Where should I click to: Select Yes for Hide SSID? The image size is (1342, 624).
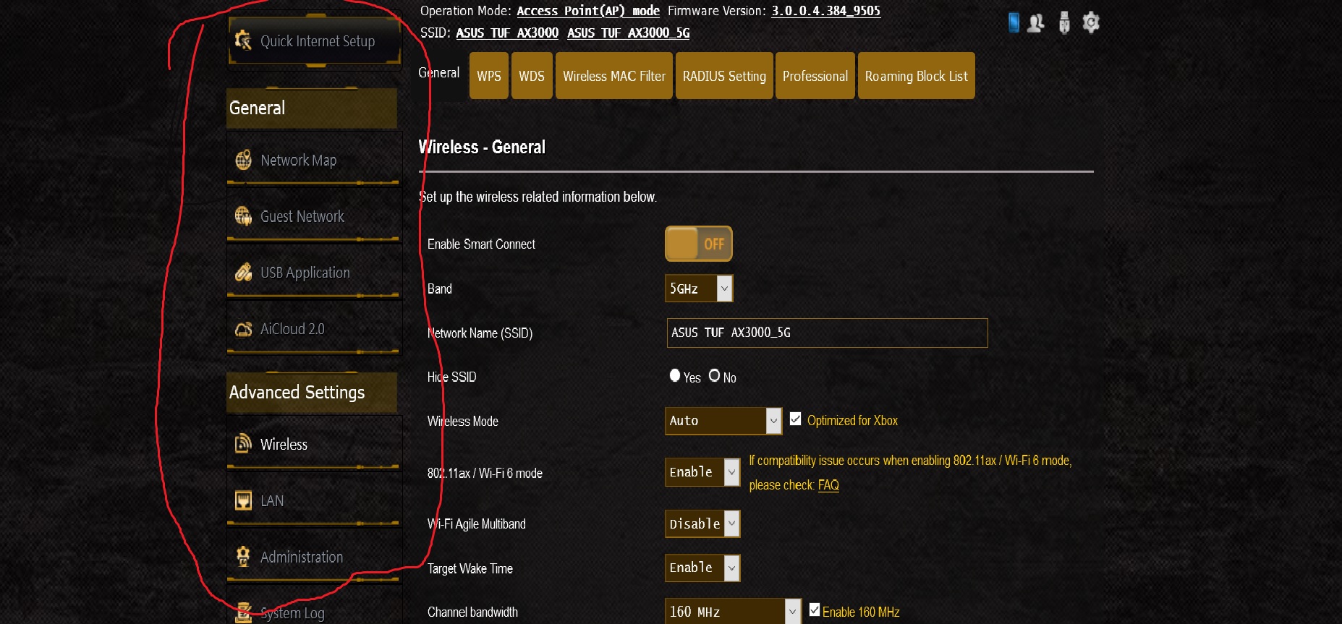point(675,375)
